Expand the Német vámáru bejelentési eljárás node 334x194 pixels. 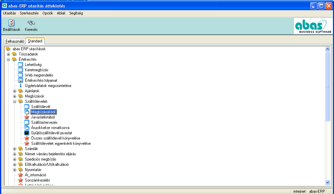pos(14,154)
